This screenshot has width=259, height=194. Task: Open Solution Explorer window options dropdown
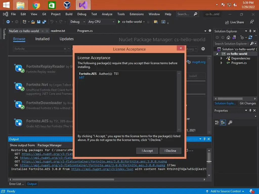pos(246,31)
